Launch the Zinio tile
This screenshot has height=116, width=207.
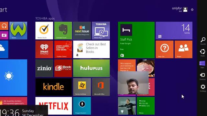pyautogui.click(x=44, y=68)
